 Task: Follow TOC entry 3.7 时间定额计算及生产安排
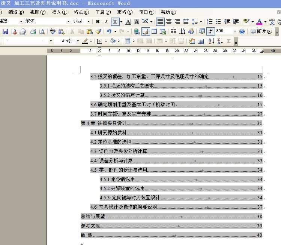[176, 114]
